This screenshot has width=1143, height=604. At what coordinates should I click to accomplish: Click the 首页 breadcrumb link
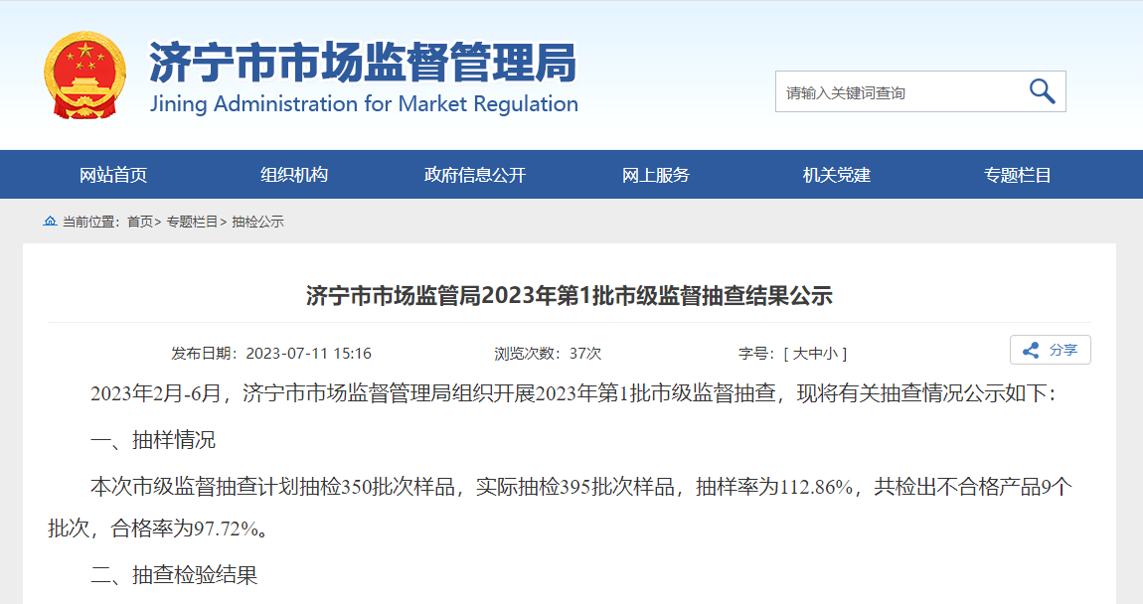tap(140, 222)
